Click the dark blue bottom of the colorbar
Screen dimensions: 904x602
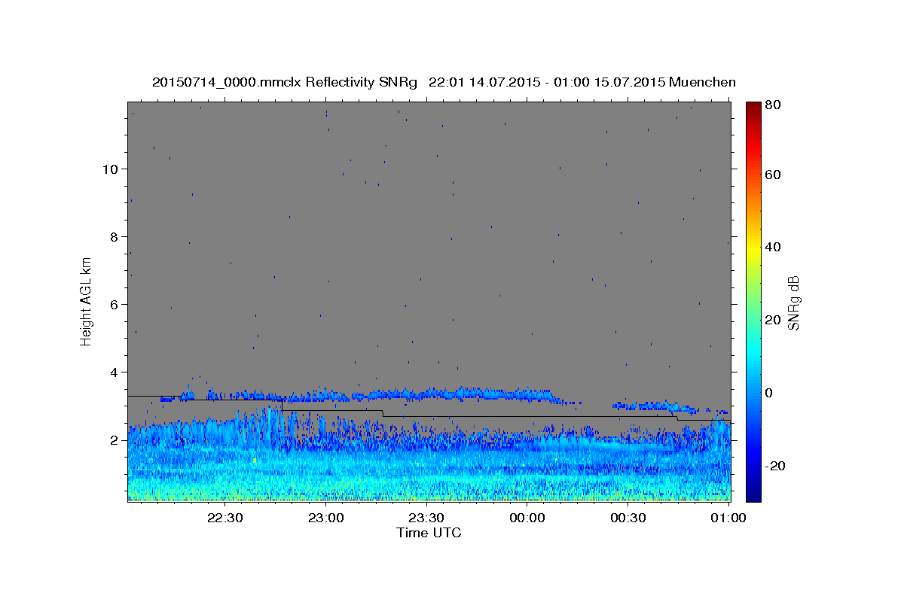(x=753, y=497)
